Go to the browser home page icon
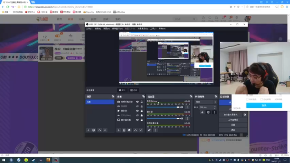The width and height of the screenshot is (290, 163). click(x=19, y=7)
